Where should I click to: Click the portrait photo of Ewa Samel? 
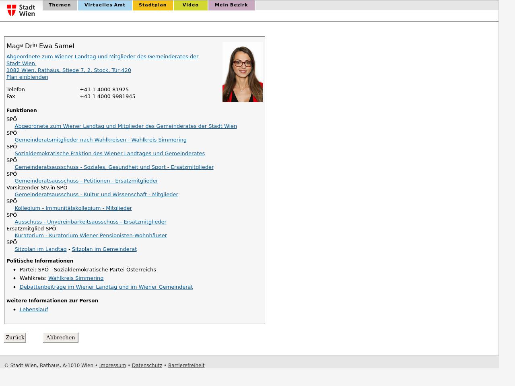pyautogui.click(x=243, y=72)
